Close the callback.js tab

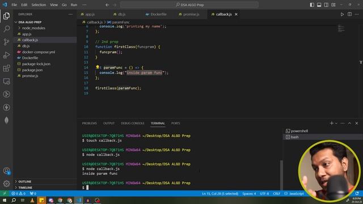[236, 14]
